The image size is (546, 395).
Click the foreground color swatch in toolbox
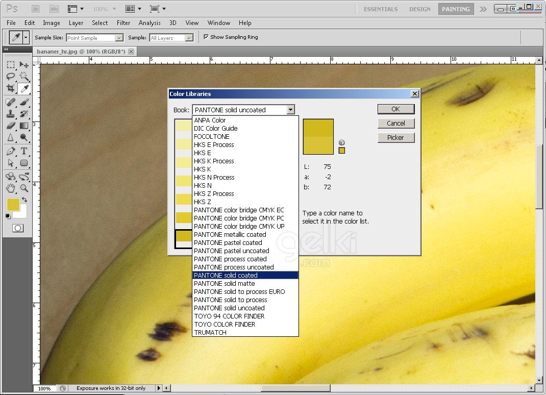coord(13,205)
